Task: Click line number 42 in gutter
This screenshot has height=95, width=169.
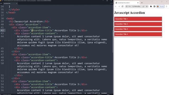Action: tap(2, 31)
